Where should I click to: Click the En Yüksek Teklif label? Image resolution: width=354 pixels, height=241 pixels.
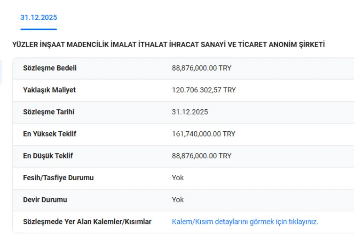[x=50, y=134]
